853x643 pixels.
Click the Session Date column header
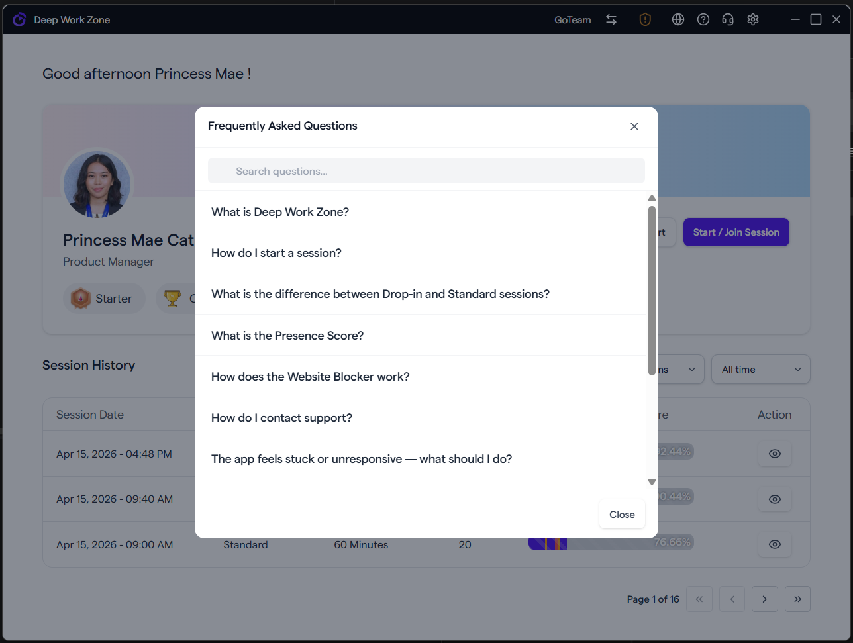coord(90,415)
